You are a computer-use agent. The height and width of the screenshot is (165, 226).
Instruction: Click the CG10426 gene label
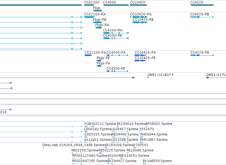(x=138, y=2)
